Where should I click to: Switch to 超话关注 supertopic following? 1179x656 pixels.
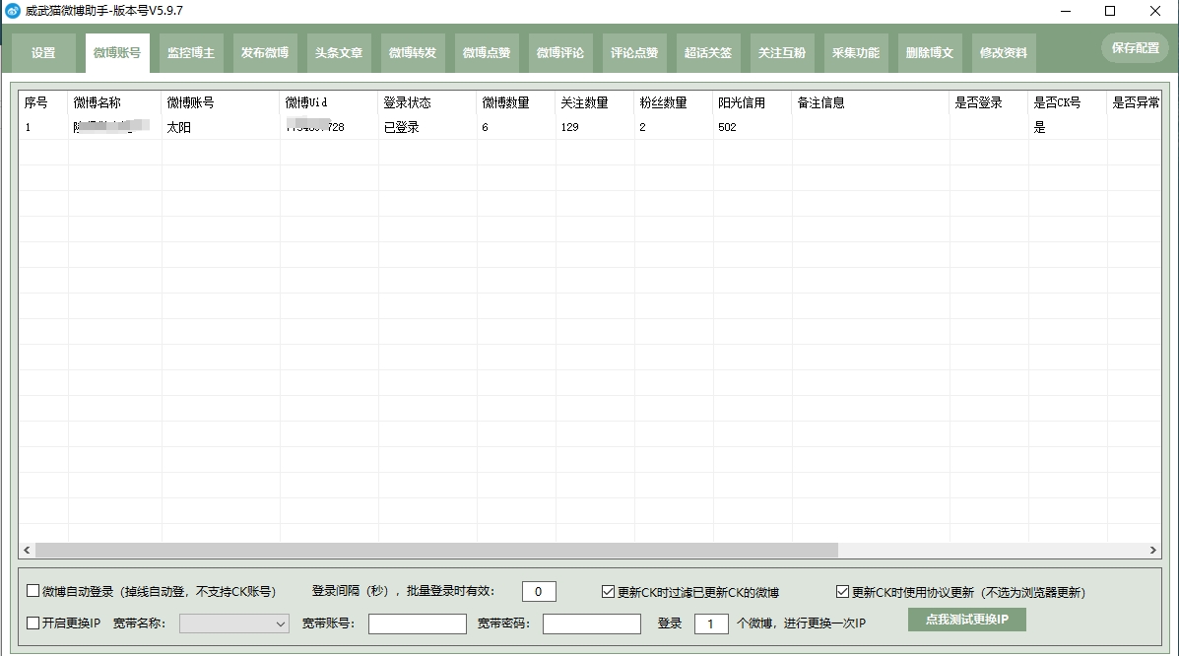tap(707, 53)
